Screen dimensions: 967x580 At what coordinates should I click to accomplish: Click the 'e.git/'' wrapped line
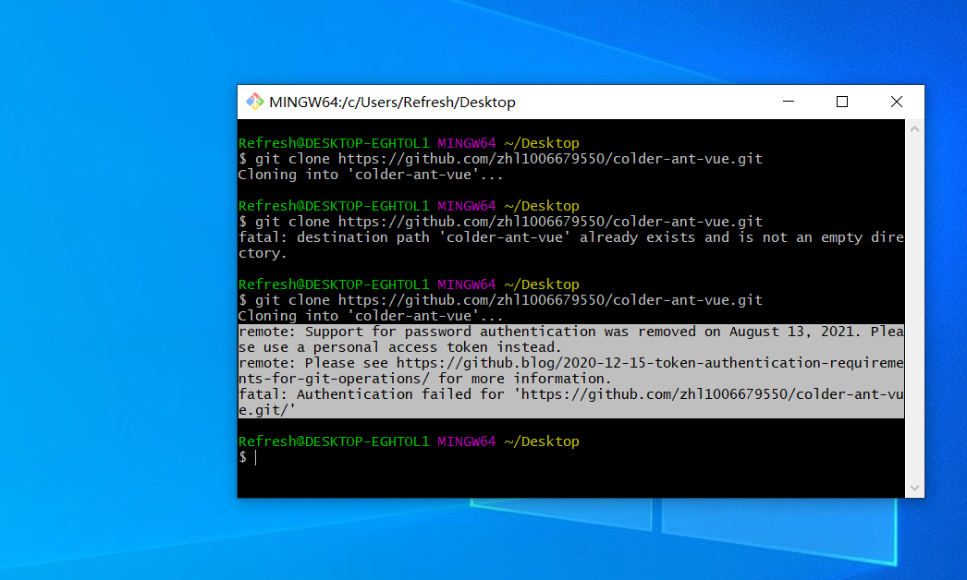pyautogui.click(x=267, y=410)
